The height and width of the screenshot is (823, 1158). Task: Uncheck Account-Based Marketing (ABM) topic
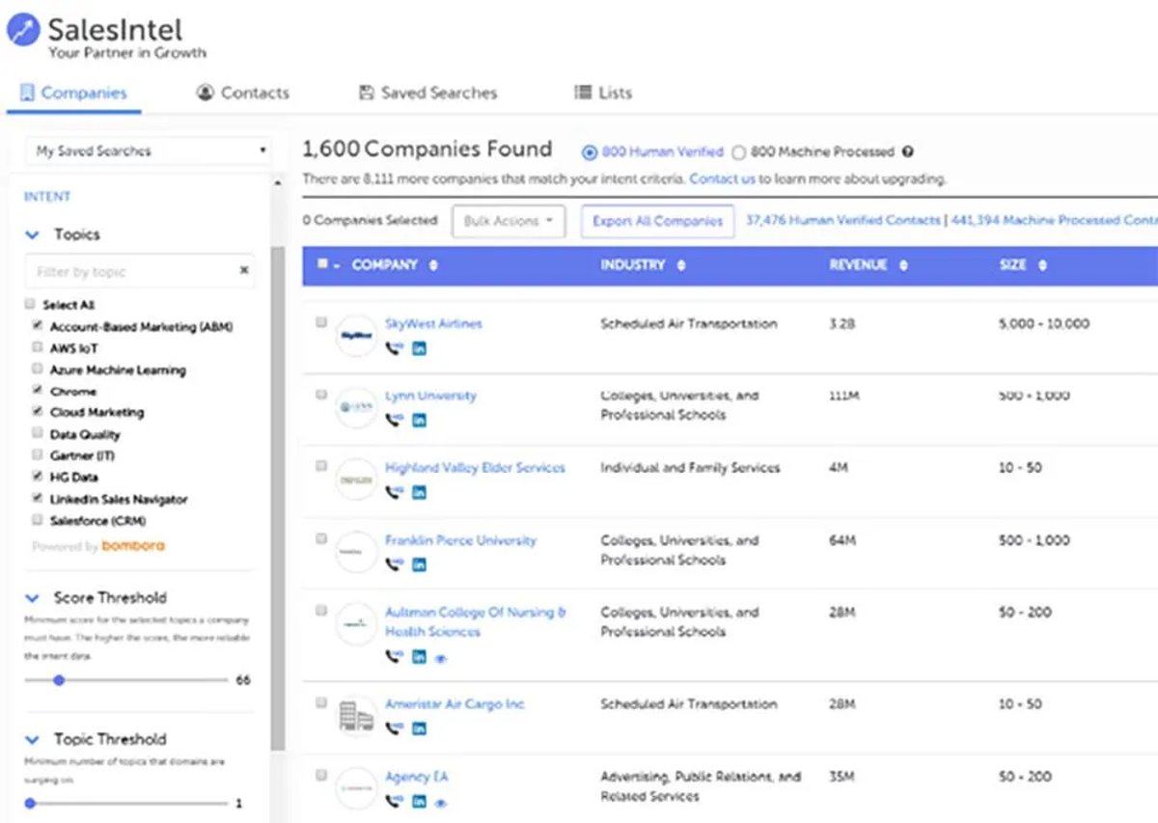(x=37, y=326)
